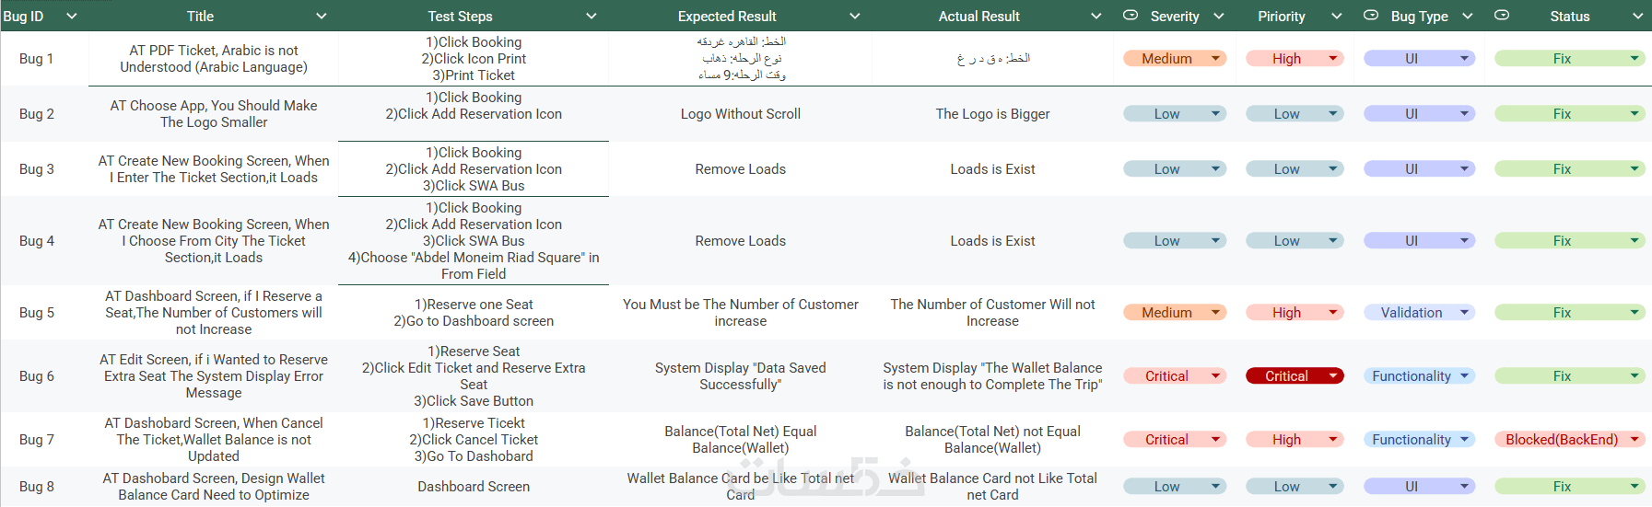
Task: Open Bug 6 dark red Critical priority chip
Action: coord(1332,376)
